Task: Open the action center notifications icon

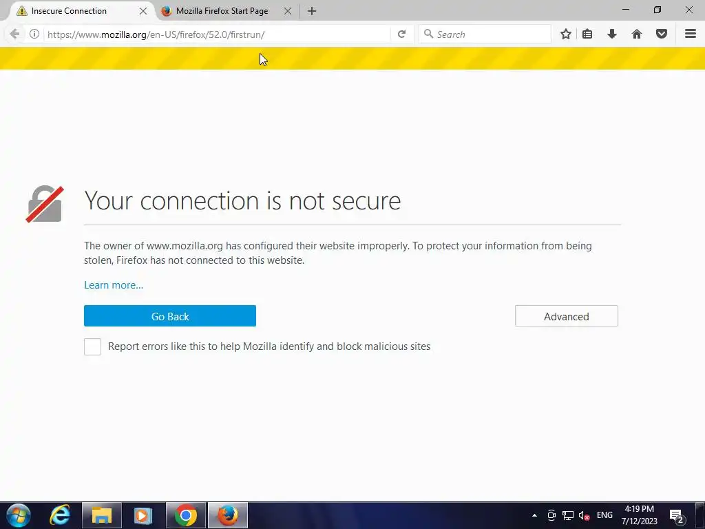Action: (x=677, y=516)
